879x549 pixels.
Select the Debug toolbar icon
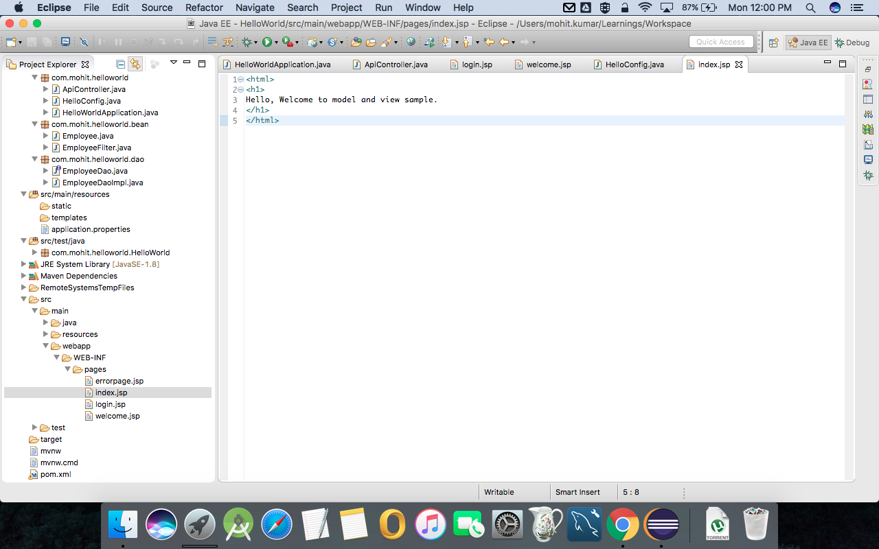point(247,42)
